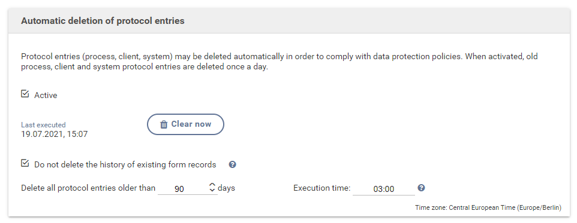This screenshot has height=223, width=577.
Task: Click the Execution time label
Action: (322, 188)
